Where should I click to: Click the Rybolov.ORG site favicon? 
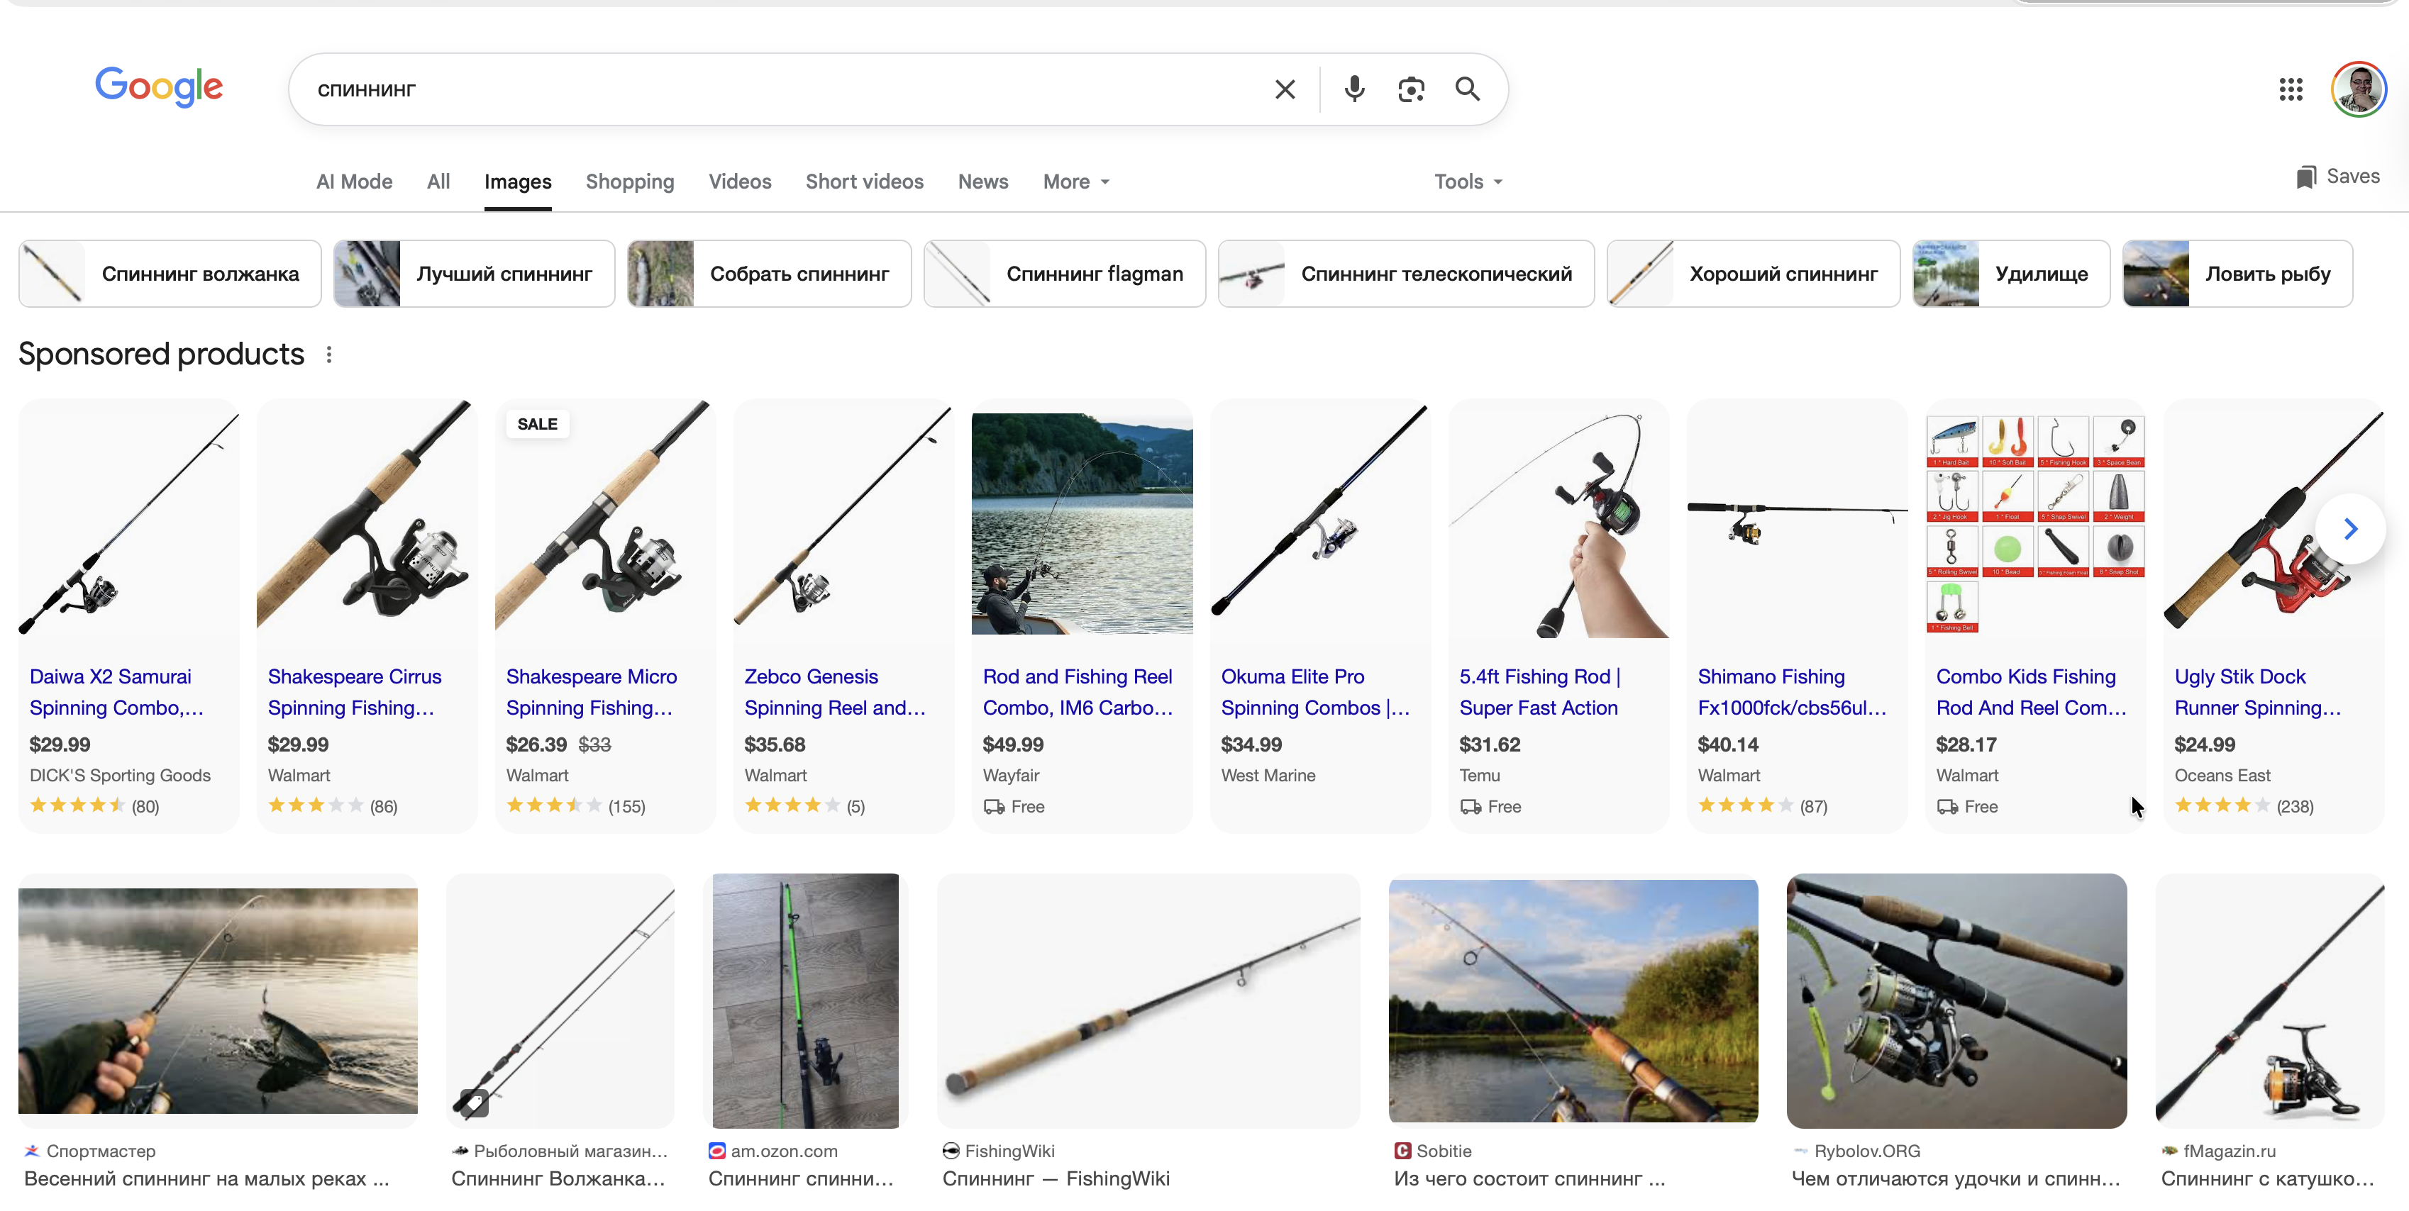[x=1800, y=1151]
